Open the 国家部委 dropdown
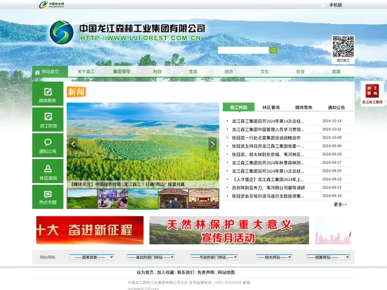387x290 pixels. (x=91, y=257)
